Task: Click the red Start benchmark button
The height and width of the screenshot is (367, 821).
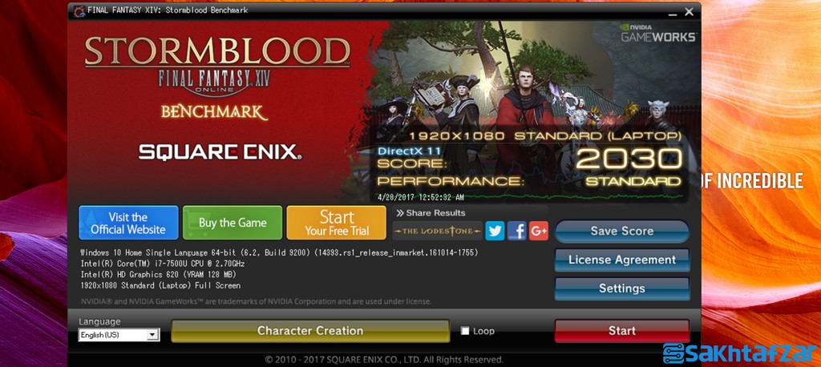Action: [x=622, y=331]
